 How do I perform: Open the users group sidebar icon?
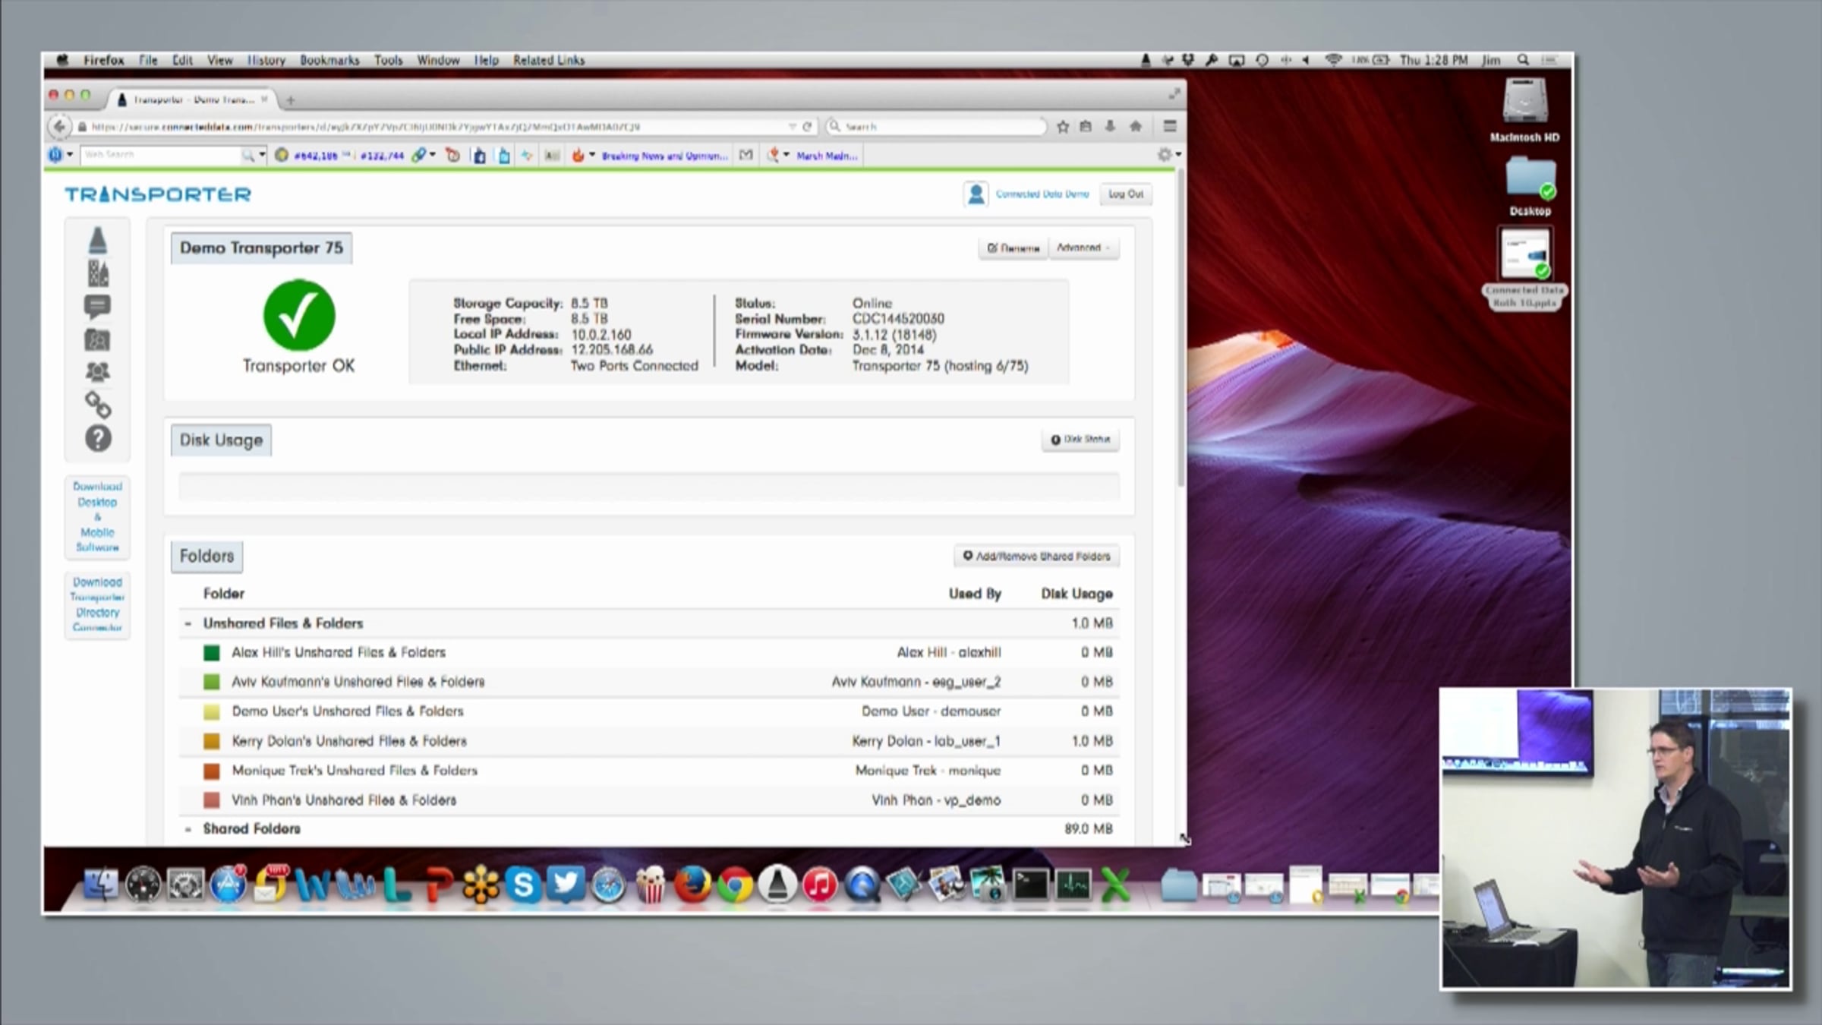tap(97, 372)
